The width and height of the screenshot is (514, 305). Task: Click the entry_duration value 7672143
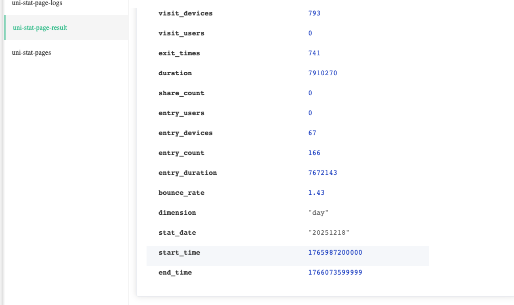(x=323, y=173)
